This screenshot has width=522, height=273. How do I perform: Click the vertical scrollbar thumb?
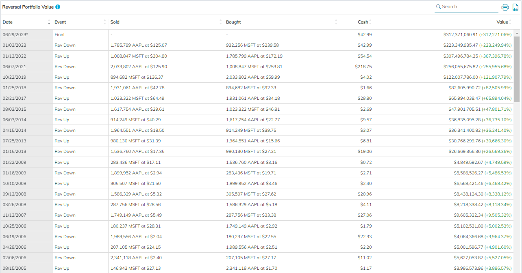click(x=517, y=69)
